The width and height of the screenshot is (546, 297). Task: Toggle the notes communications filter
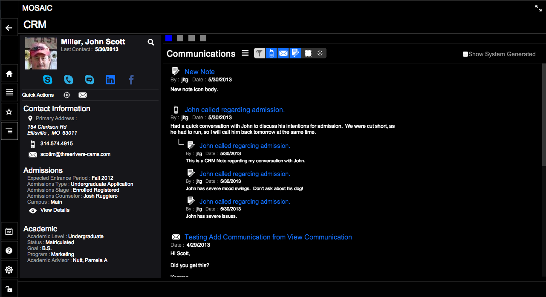pos(295,53)
